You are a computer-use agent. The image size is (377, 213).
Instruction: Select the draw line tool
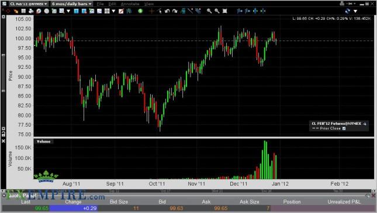pos(191,11)
